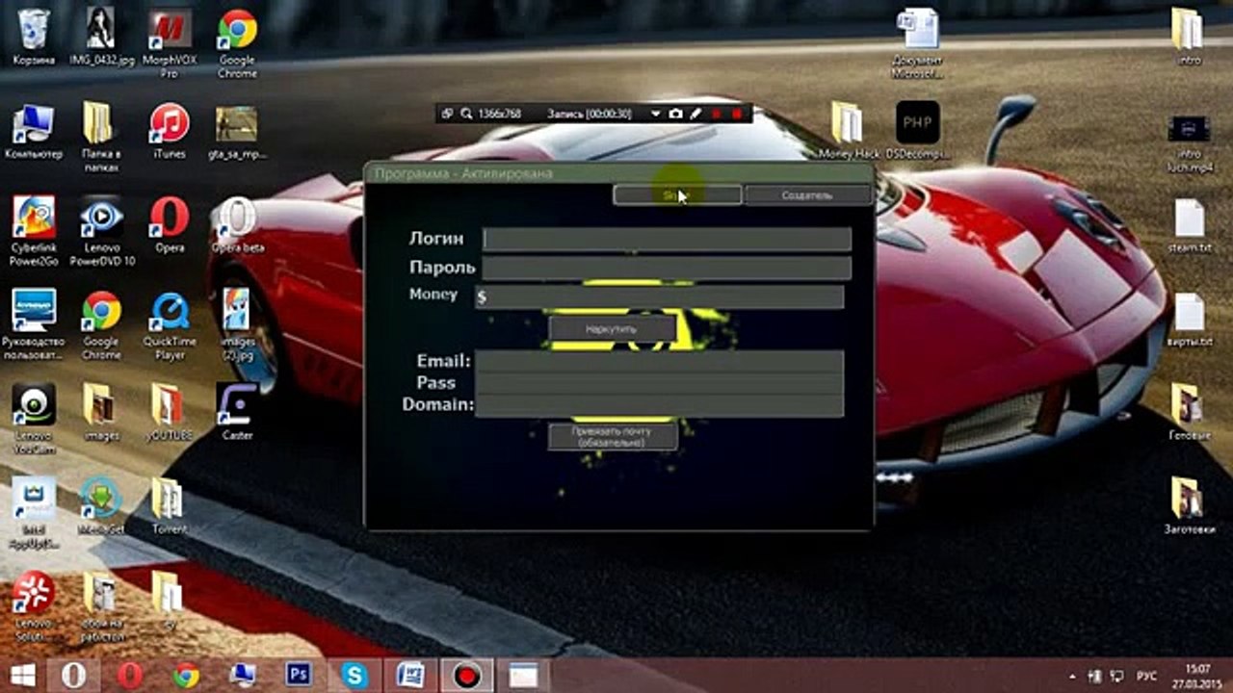Viewport: 1233px width, 693px height.
Task: Open the Корзина recycle bin icon
Action: [x=34, y=37]
